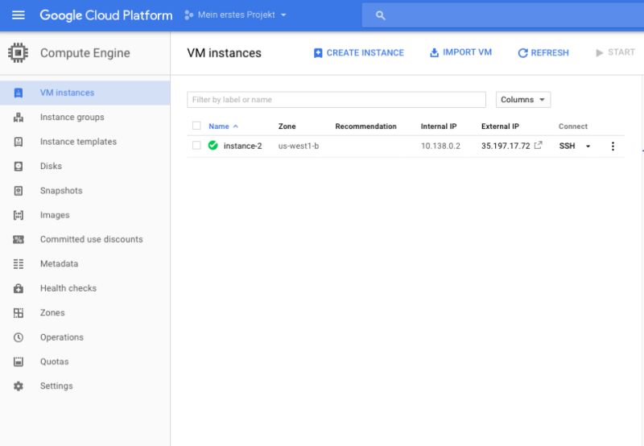
Task: Connect via the SSH button
Action: (568, 147)
